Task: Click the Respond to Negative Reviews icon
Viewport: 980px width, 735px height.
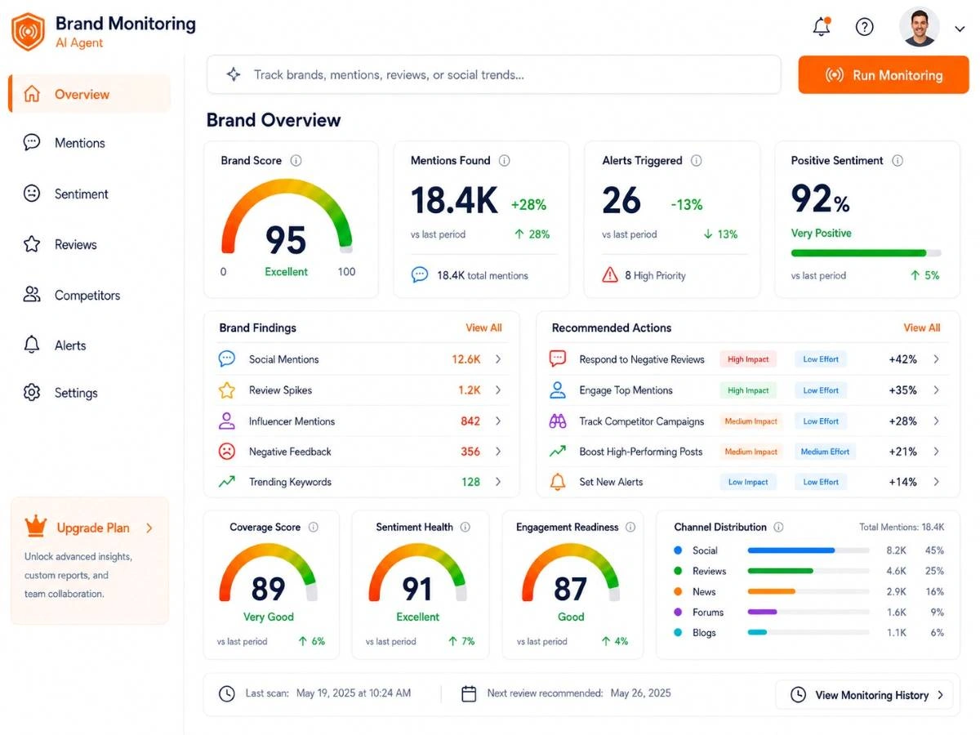Action: click(x=558, y=359)
